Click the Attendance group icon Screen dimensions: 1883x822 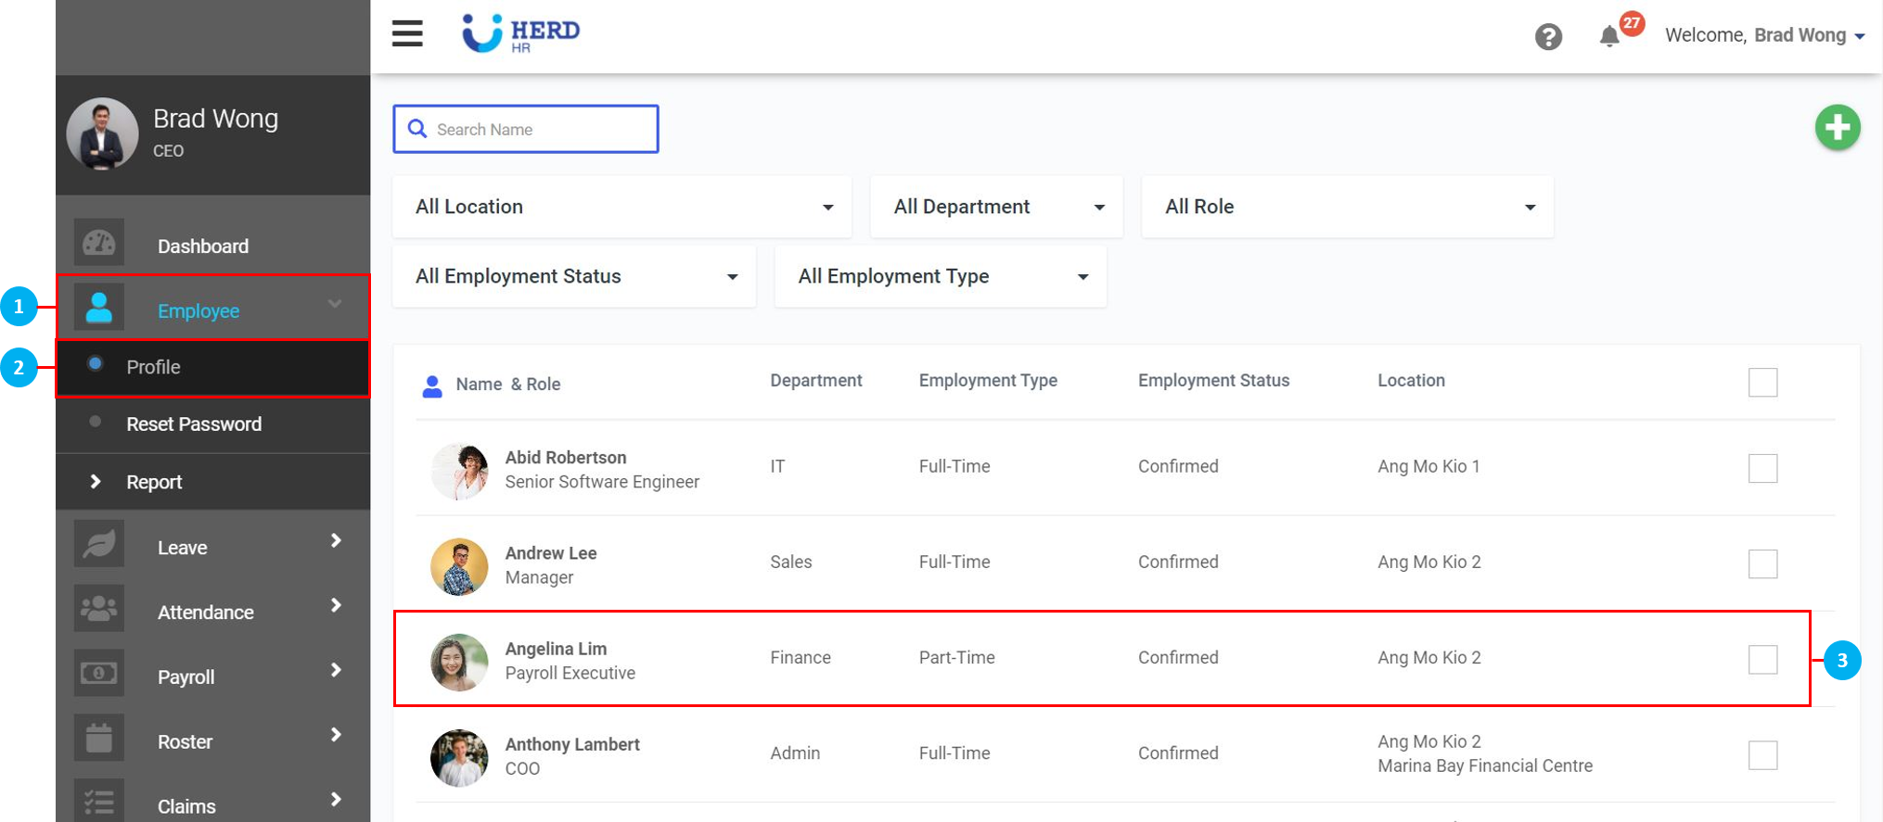click(99, 610)
